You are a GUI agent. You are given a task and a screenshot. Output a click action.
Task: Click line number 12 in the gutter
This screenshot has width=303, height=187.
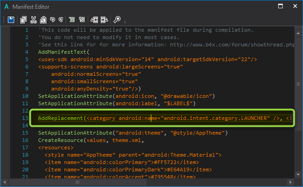pos(25,111)
